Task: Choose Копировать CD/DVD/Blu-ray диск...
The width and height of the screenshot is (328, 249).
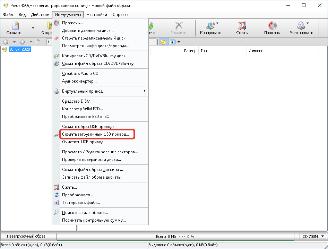Action: click(x=100, y=56)
